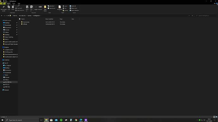Click Invert selection in the ribbon
This screenshot has height=122, width=218.
(74, 10)
